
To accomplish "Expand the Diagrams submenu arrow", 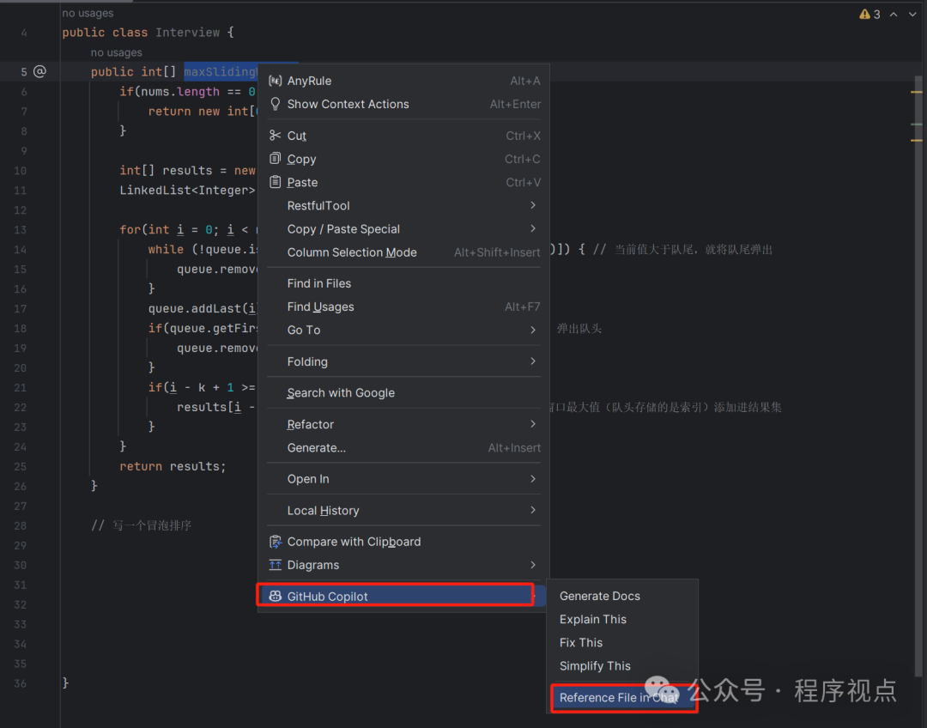I will click(x=533, y=565).
